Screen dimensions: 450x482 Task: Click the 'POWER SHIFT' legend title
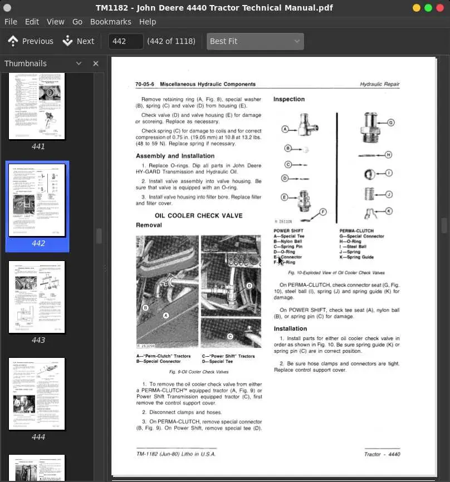point(288,230)
